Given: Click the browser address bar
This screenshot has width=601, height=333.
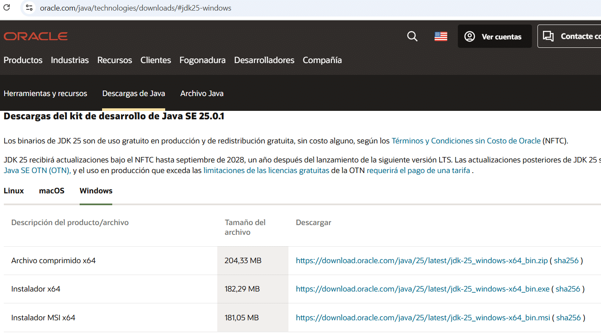Looking at the screenshot, I should [136, 8].
